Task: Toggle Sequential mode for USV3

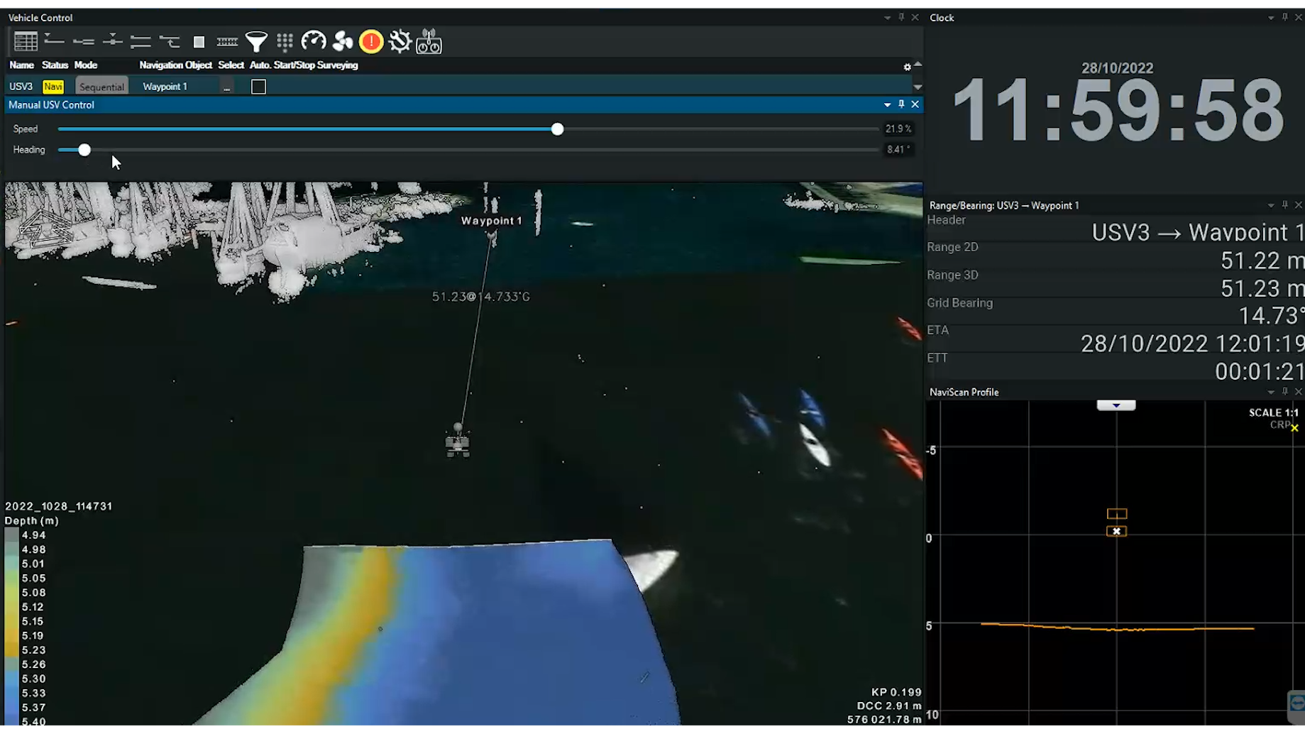Action: [101, 86]
